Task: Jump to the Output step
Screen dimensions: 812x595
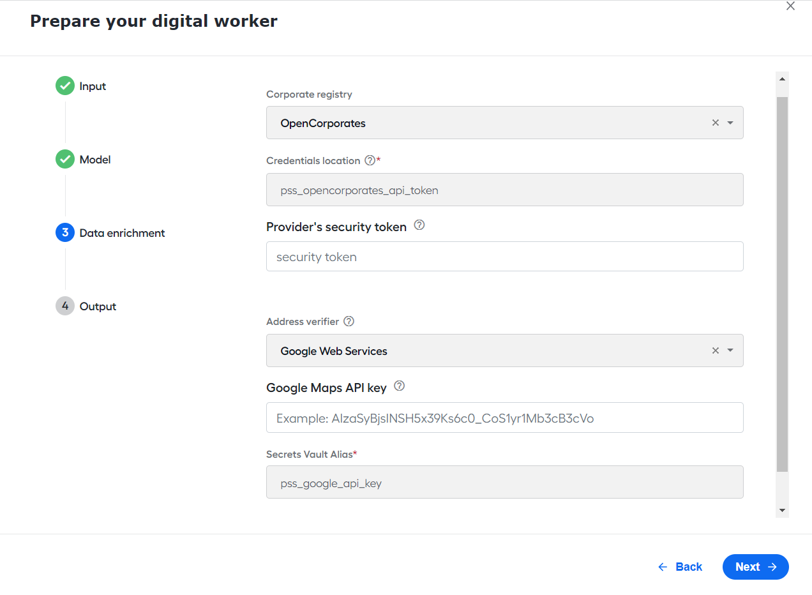Action: 86,306
